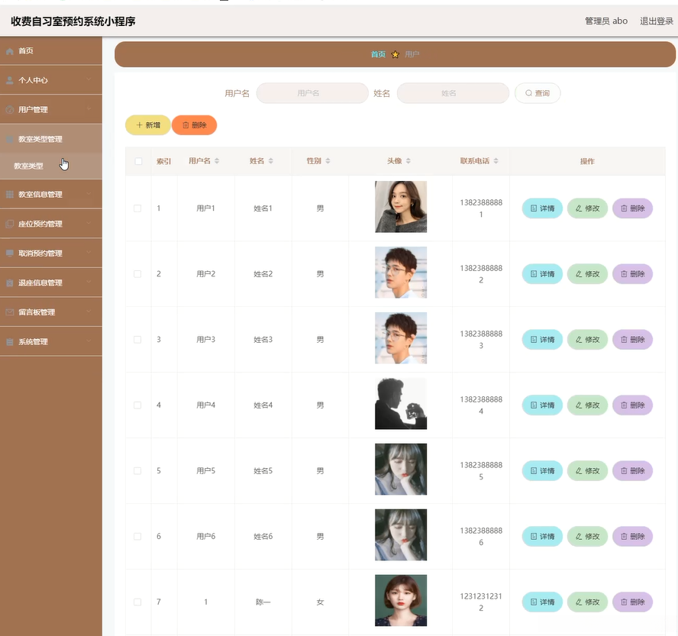Click the star icon in the breadcrumb bar

(395, 54)
